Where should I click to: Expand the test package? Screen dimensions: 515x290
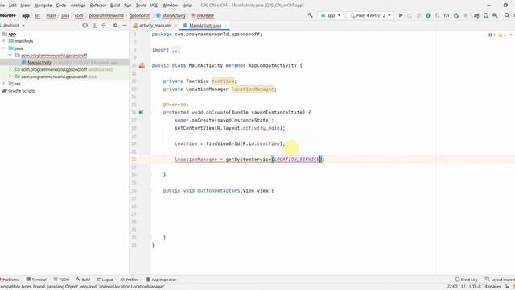(10, 77)
